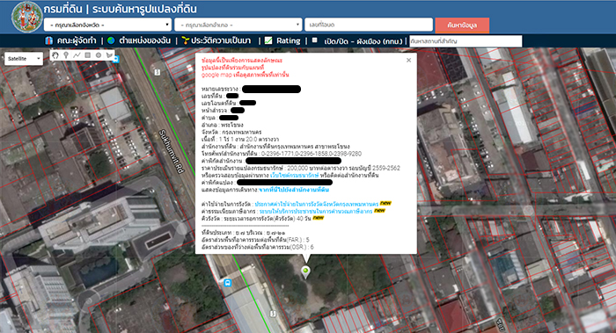Click the Department of Lands emblem logo
This screenshot has height=333, width=616.
pos(26,17)
